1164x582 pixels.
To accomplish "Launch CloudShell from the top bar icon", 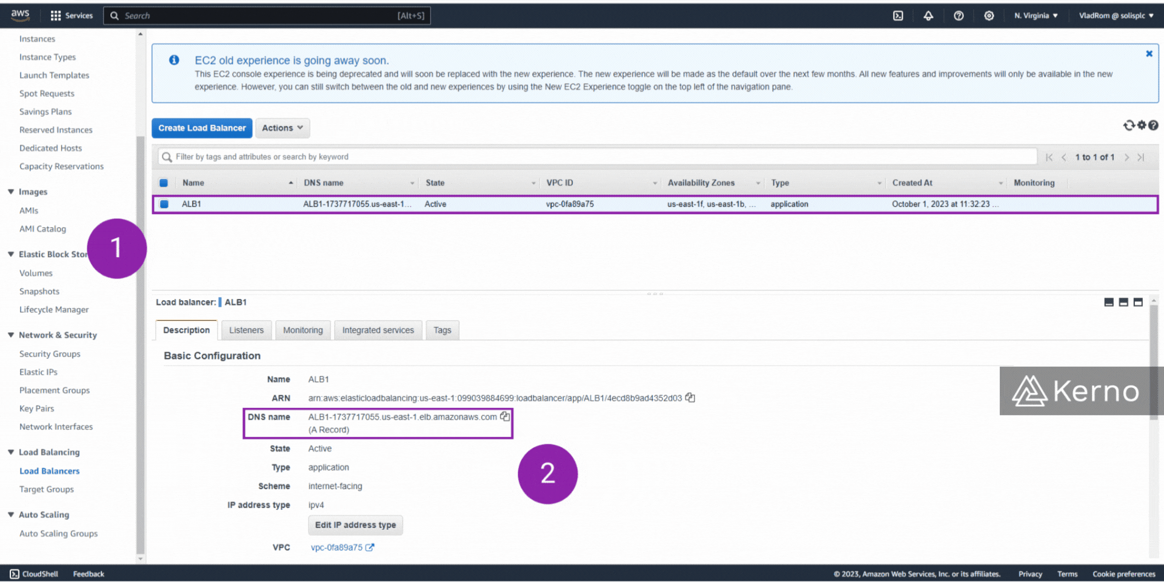I will pyautogui.click(x=898, y=16).
